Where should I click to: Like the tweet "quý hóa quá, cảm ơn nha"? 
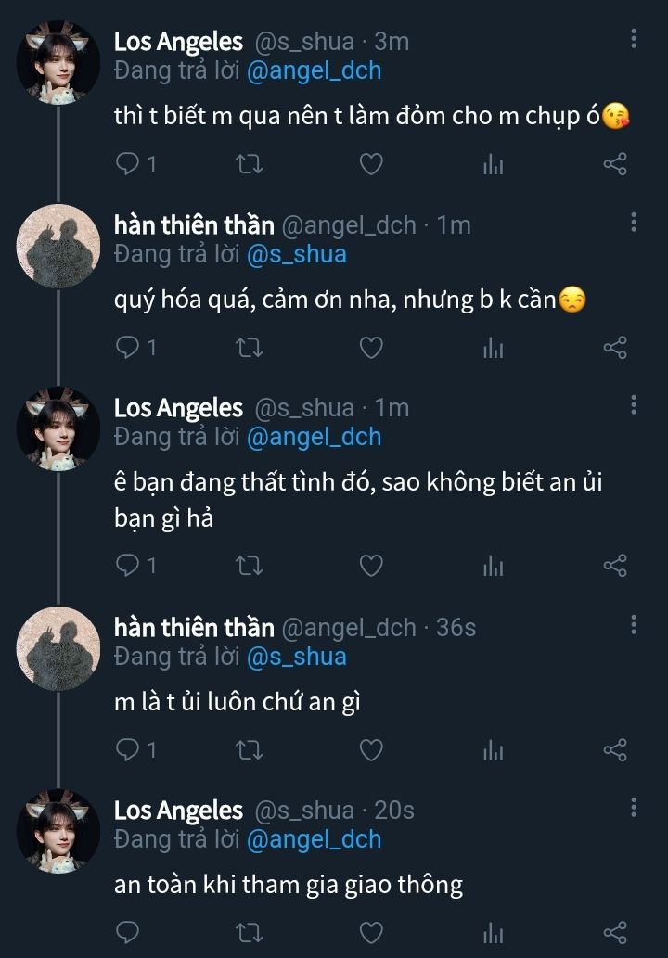371,348
